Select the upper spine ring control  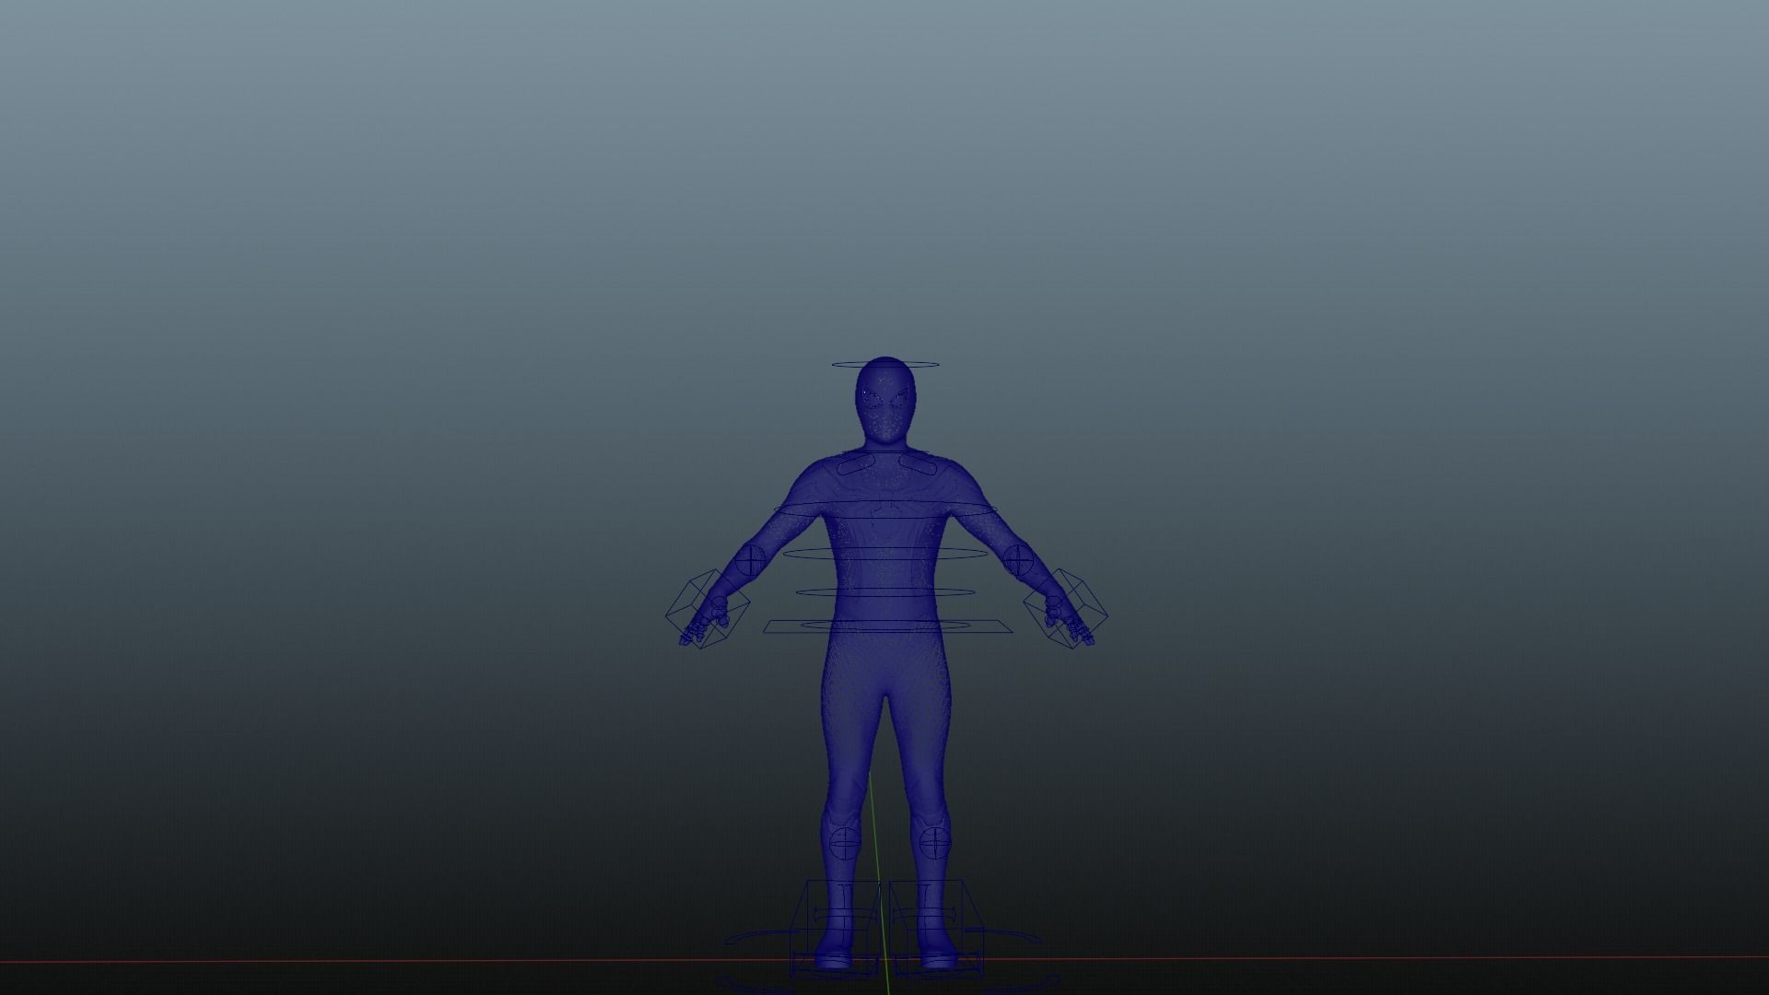tap(885, 554)
